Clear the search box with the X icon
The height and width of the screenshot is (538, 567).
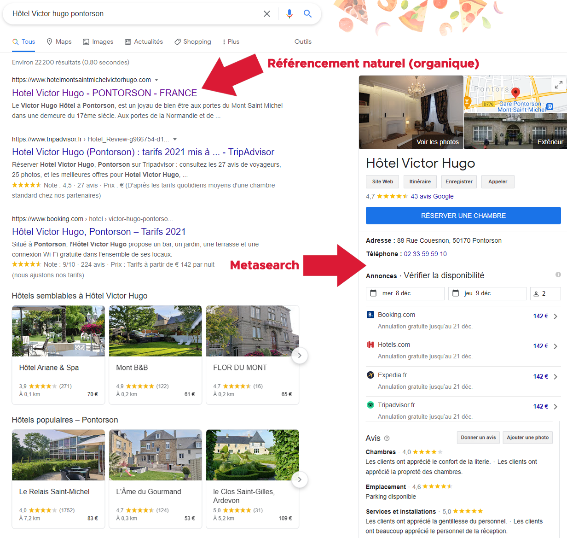pyautogui.click(x=267, y=14)
